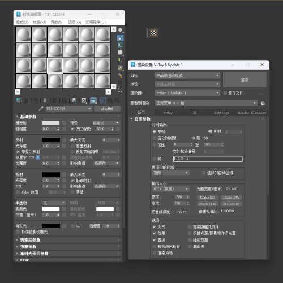The image size is (283, 283).
Task: Open the 预设 自定义 dropdown
Action: coord(106,123)
